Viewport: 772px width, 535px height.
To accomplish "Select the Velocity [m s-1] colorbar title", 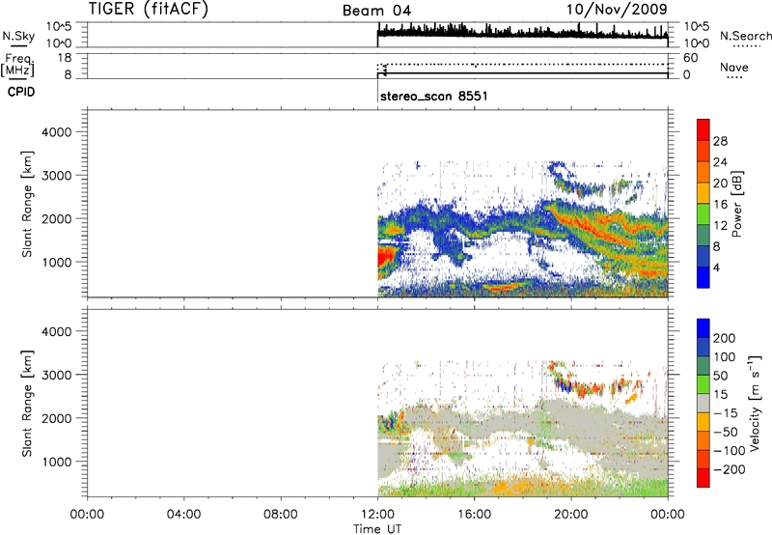I will tap(755, 403).
